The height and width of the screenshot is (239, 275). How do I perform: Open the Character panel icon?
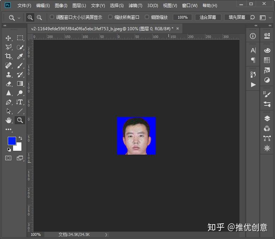pos(253,51)
